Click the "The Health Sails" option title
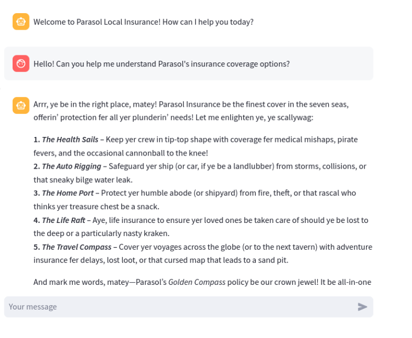Screen dimensions: 412x338 pos(70,140)
